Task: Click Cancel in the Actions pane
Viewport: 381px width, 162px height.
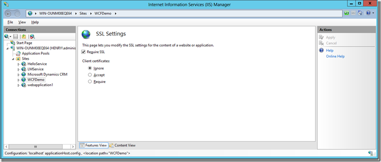Action: coord(331,43)
